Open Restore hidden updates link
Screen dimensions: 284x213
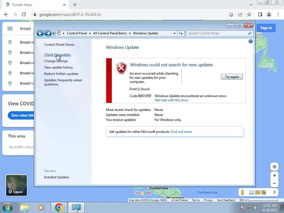[61, 74]
